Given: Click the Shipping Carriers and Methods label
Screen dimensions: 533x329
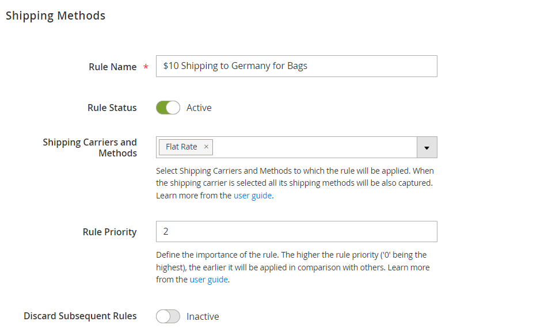Looking at the screenshot, I should click(x=90, y=148).
